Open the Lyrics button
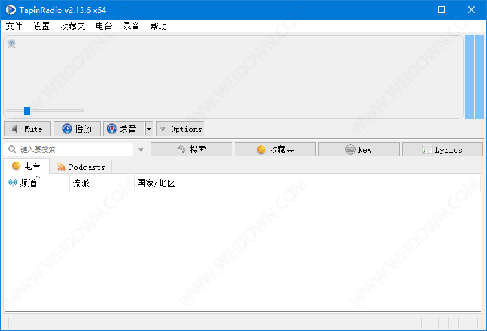487x331 pixels. tap(442, 150)
